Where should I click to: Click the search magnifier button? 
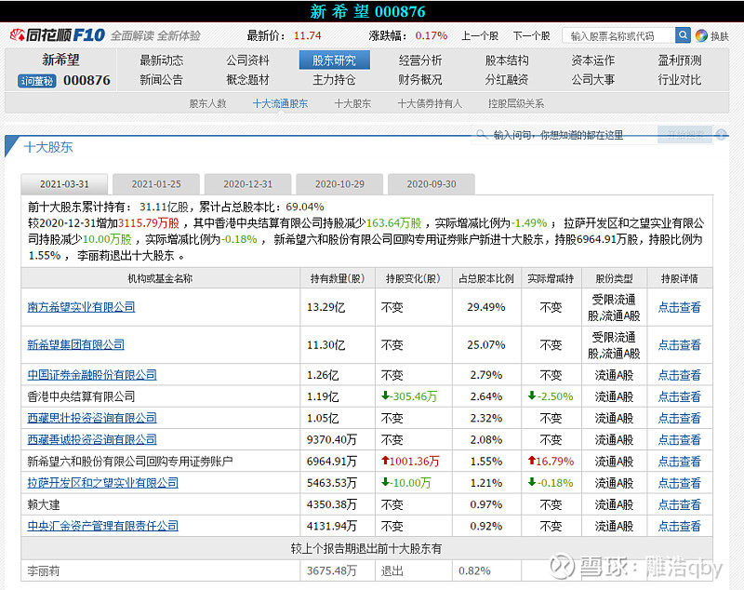[683, 35]
